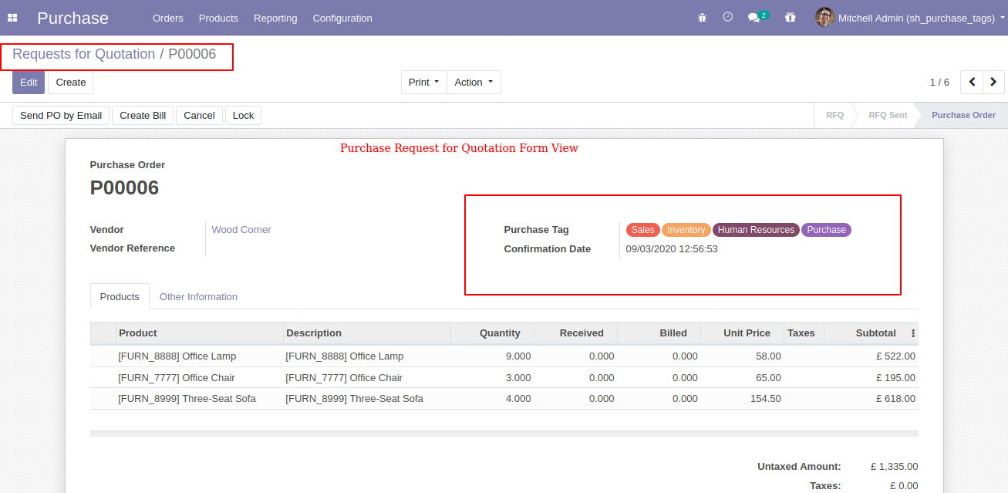Expand the Print dropdown
Image resolution: width=1008 pixels, height=493 pixels.
(x=423, y=83)
